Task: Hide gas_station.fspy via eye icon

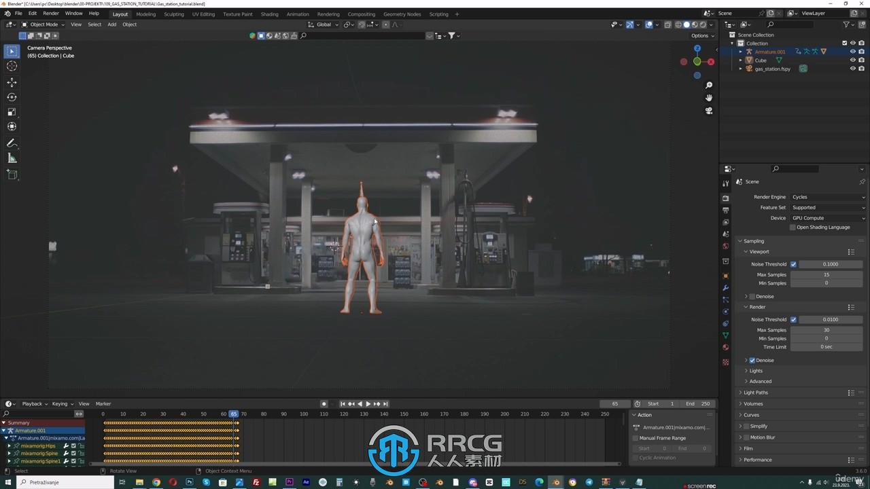Action: click(853, 69)
